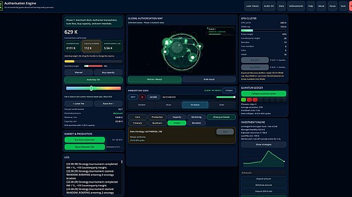352x197 pixels.
Task: Select the Smart playback mode
Action: coord(168,105)
